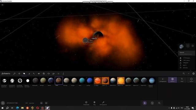The image size is (196, 110).
Task: Choose the launch placement mode button
Action: click(191, 80)
